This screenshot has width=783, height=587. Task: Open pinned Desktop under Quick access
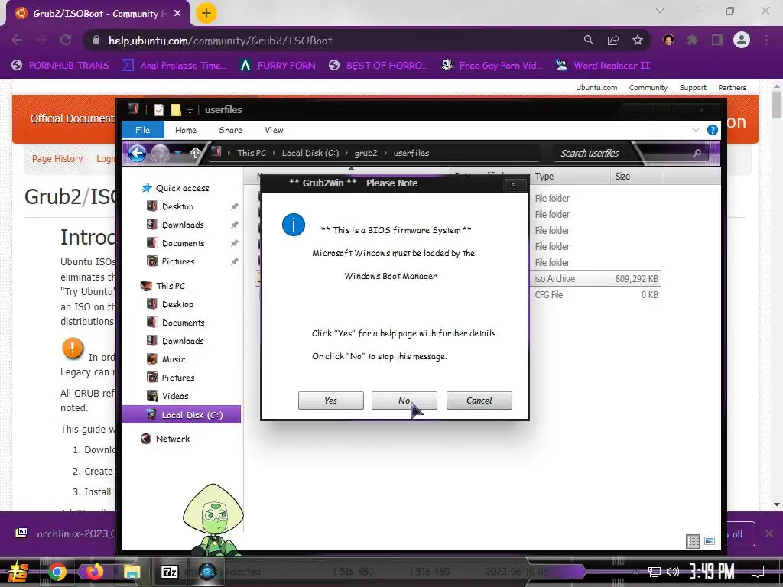[x=177, y=206]
